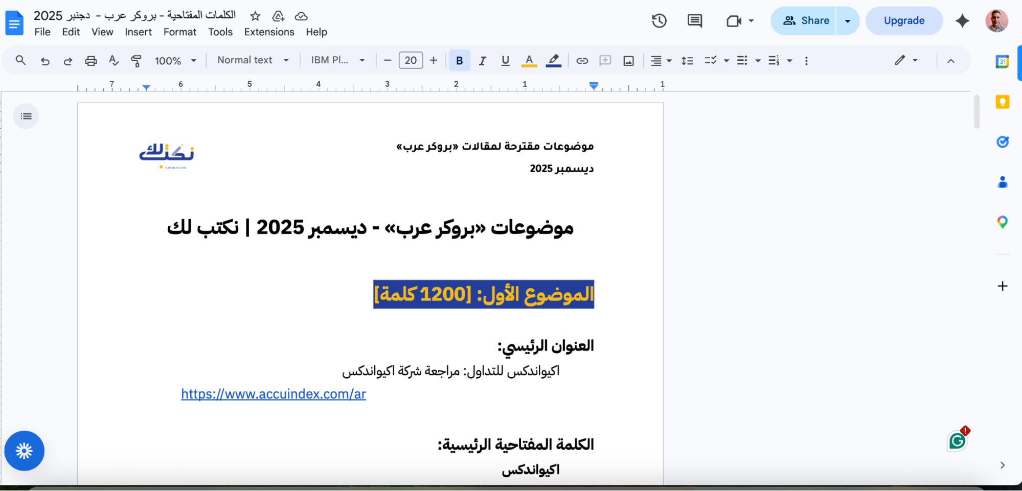Open more toolbar options
This screenshot has width=1022, height=491.
806,61
